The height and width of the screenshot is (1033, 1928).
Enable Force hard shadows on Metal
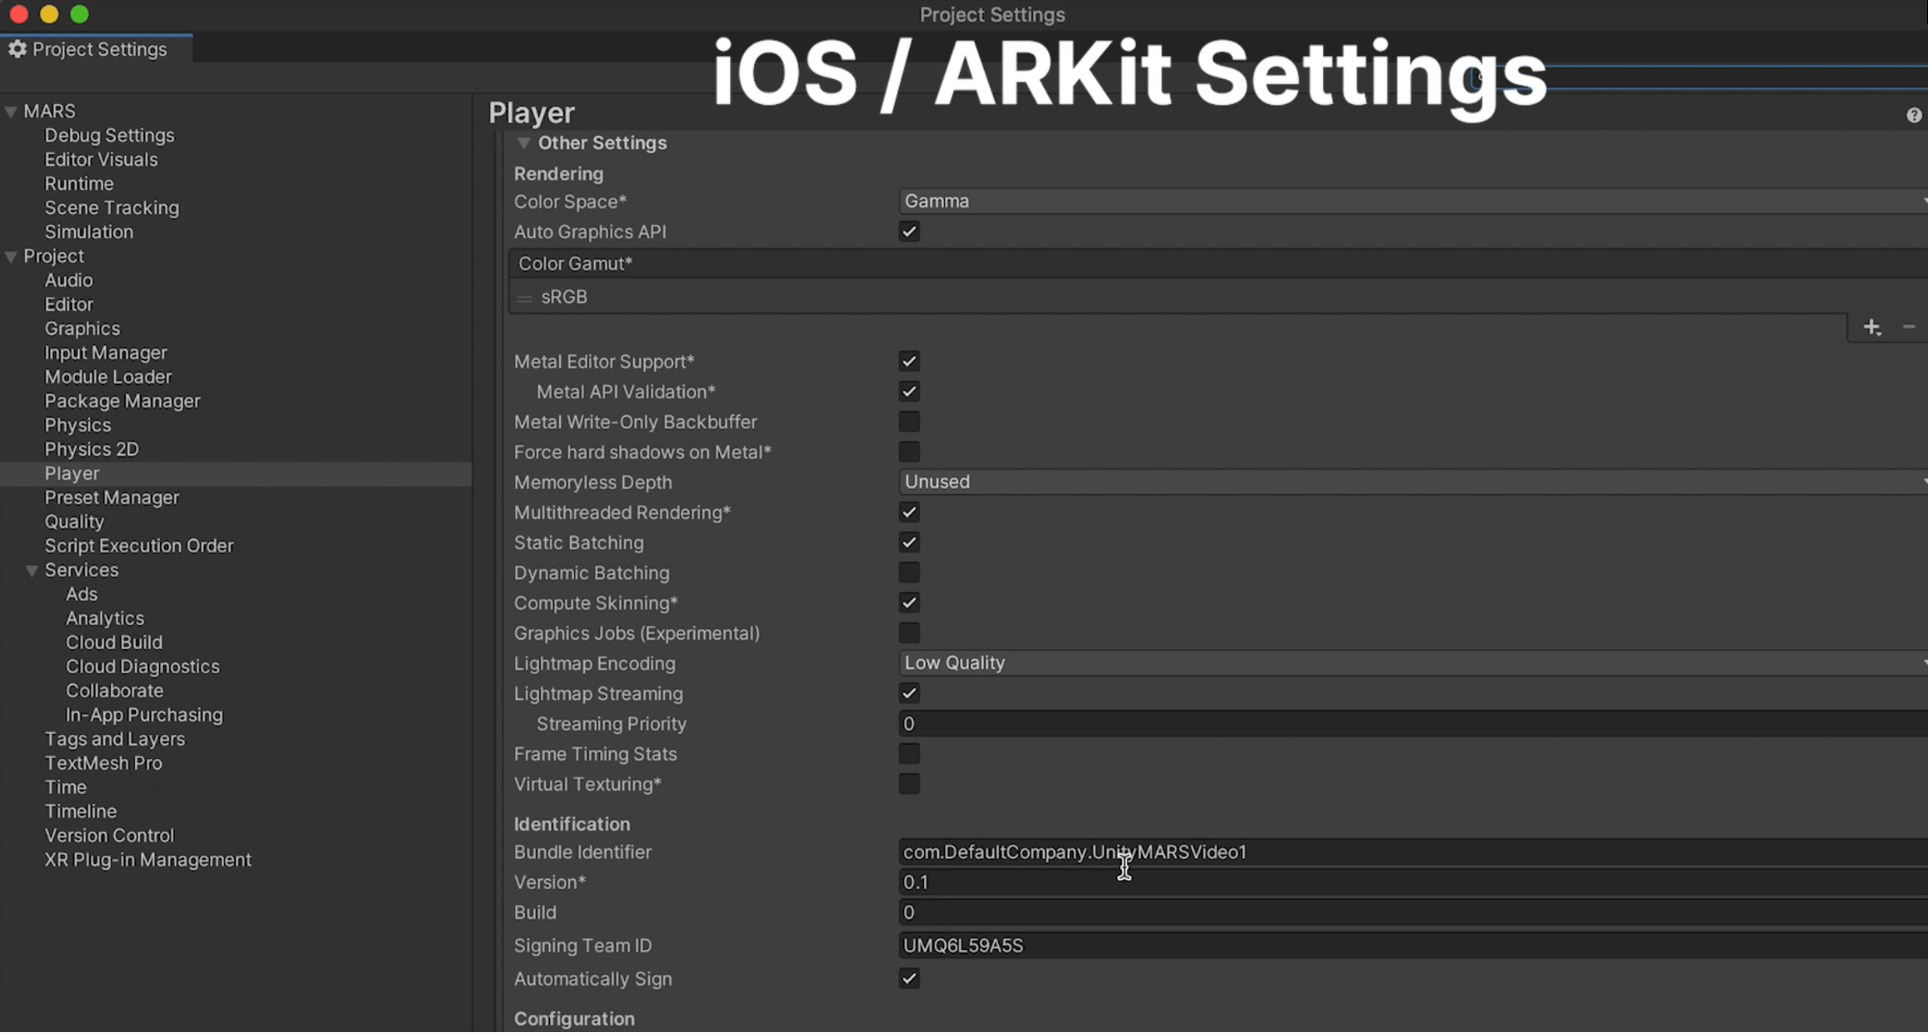click(x=909, y=451)
